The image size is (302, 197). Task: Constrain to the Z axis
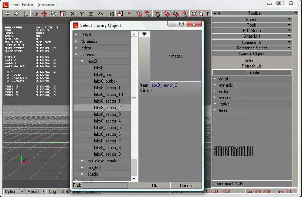click(91, 14)
